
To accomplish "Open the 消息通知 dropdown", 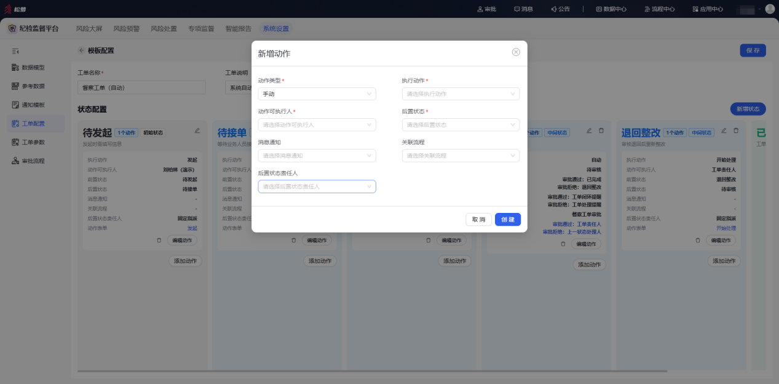I will [317, 156].
